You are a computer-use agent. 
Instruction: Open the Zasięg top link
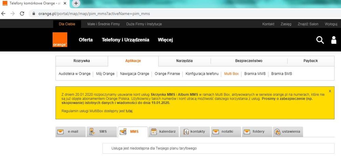[286, 24]
